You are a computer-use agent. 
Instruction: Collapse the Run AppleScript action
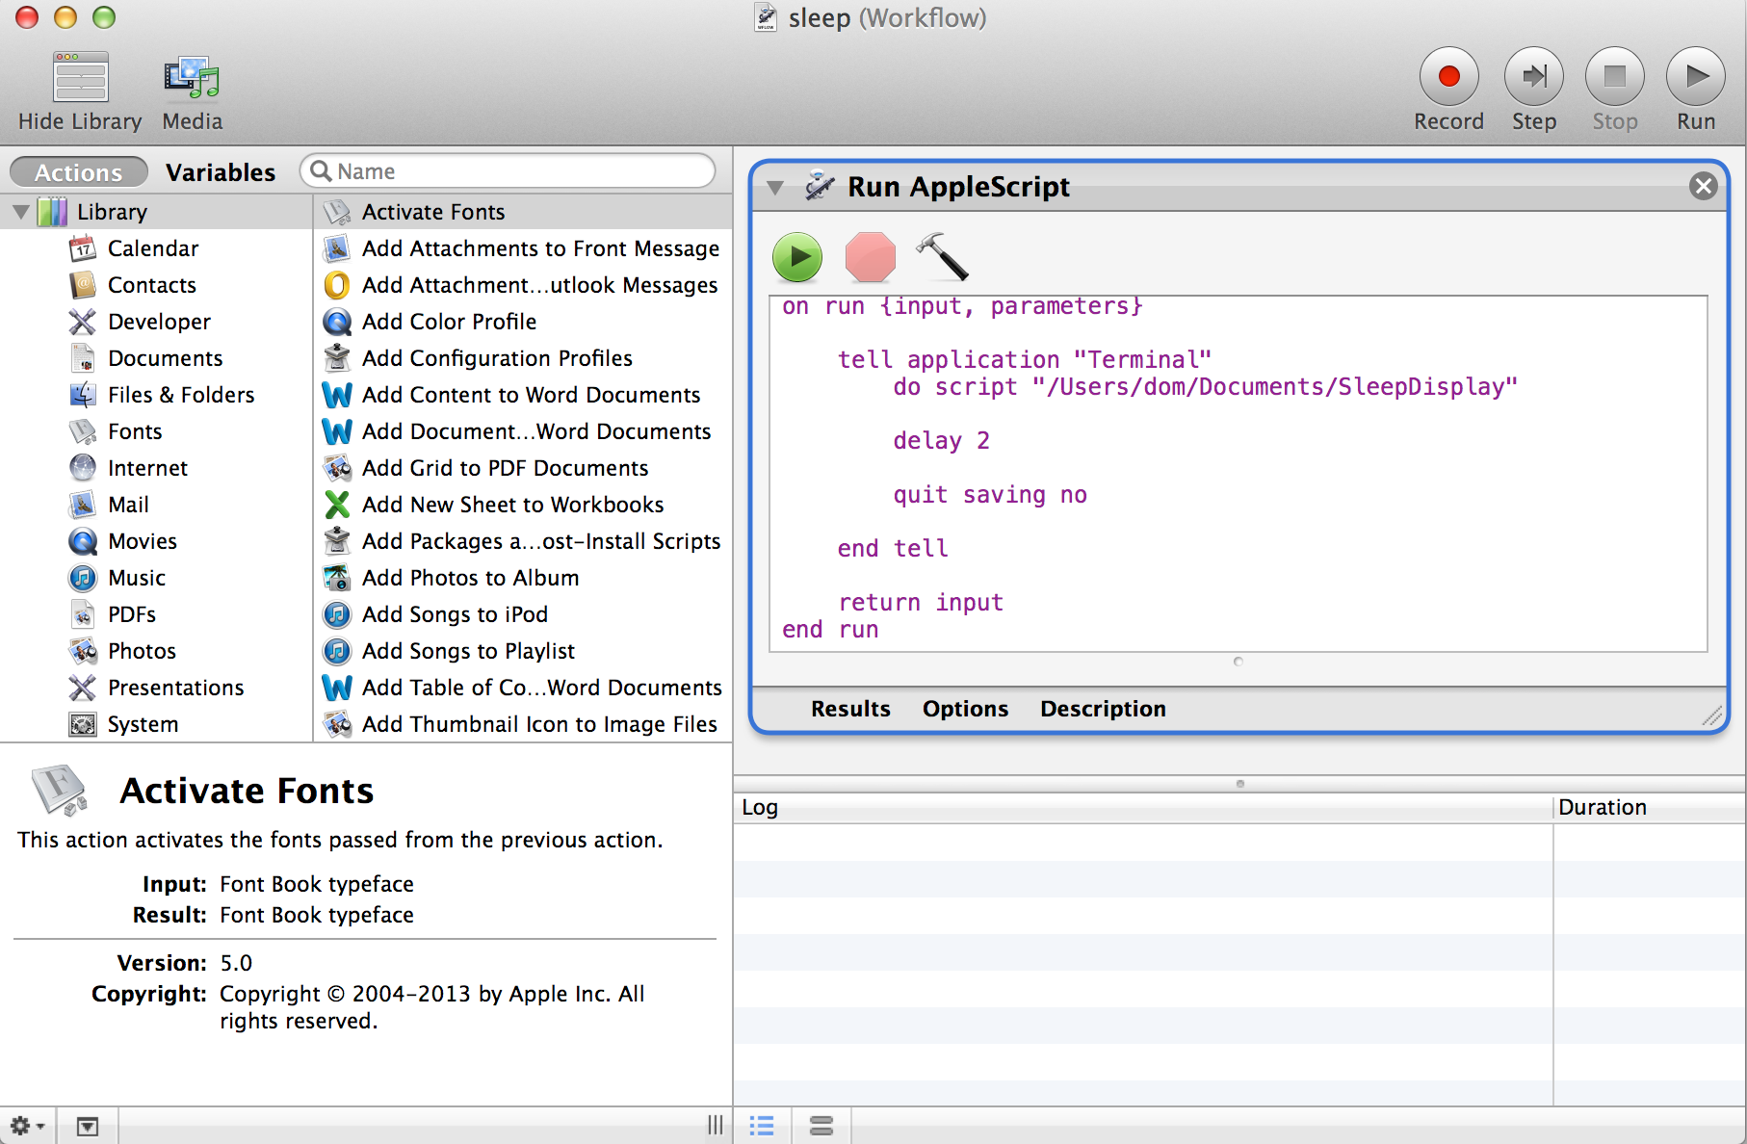tap(775, 187)
